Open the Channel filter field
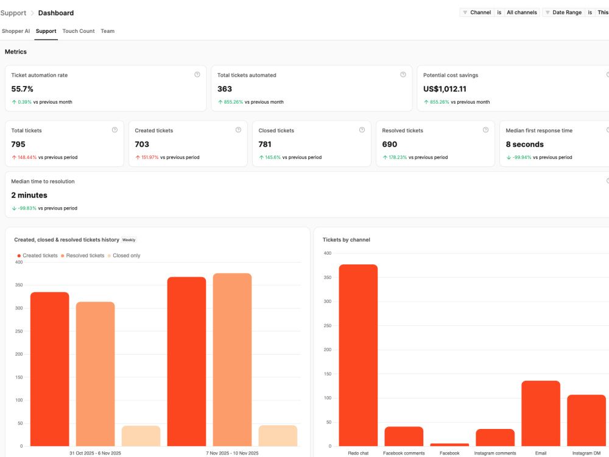609x457 pixels. pos(477,12)
